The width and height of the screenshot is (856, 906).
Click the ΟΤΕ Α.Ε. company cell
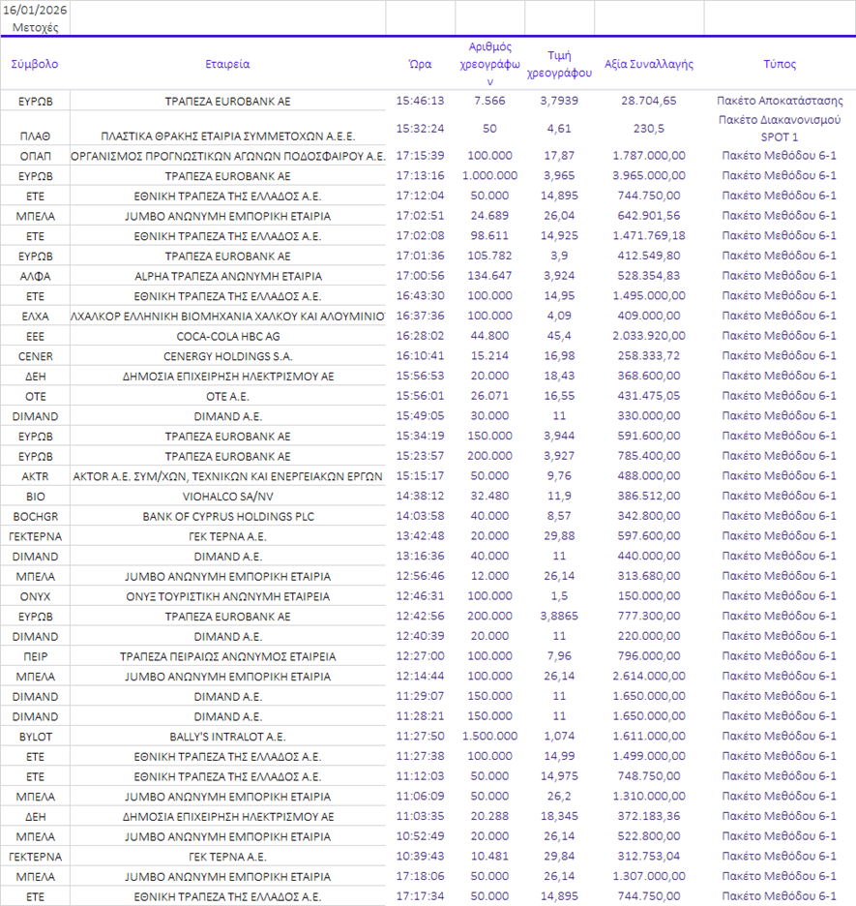pos(227,397)
